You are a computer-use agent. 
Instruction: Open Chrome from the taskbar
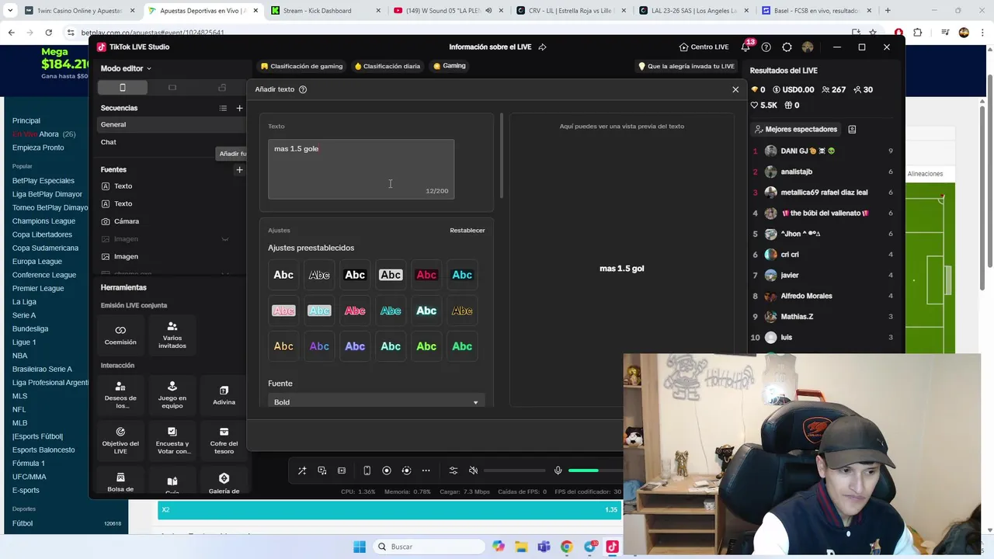pos(566,547)
